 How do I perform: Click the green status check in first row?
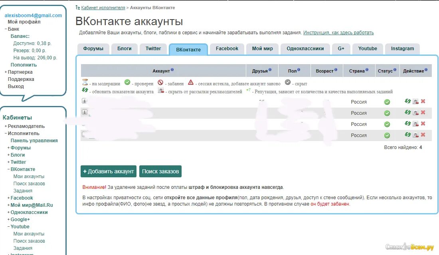click(x=387, y=102)
